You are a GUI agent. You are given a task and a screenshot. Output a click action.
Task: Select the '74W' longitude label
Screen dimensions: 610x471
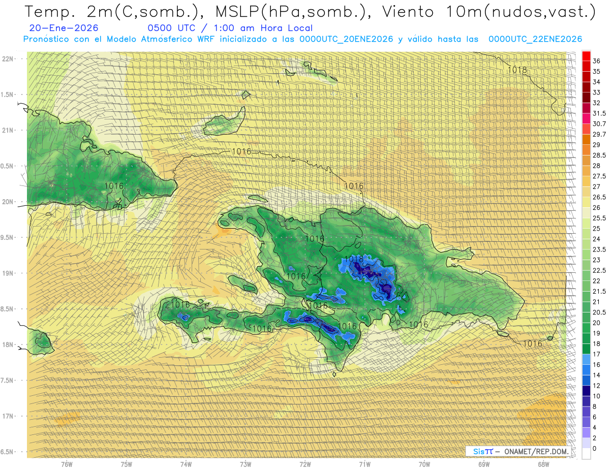[x=186, y=464]
